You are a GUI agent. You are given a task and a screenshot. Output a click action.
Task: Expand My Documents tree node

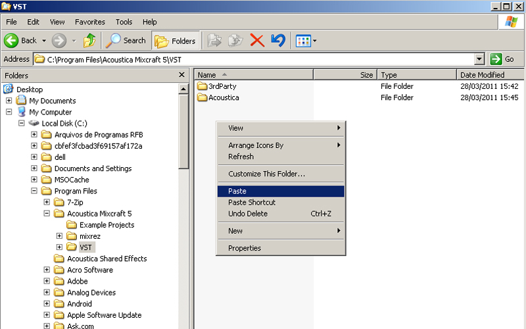click(x=9, y=101)
